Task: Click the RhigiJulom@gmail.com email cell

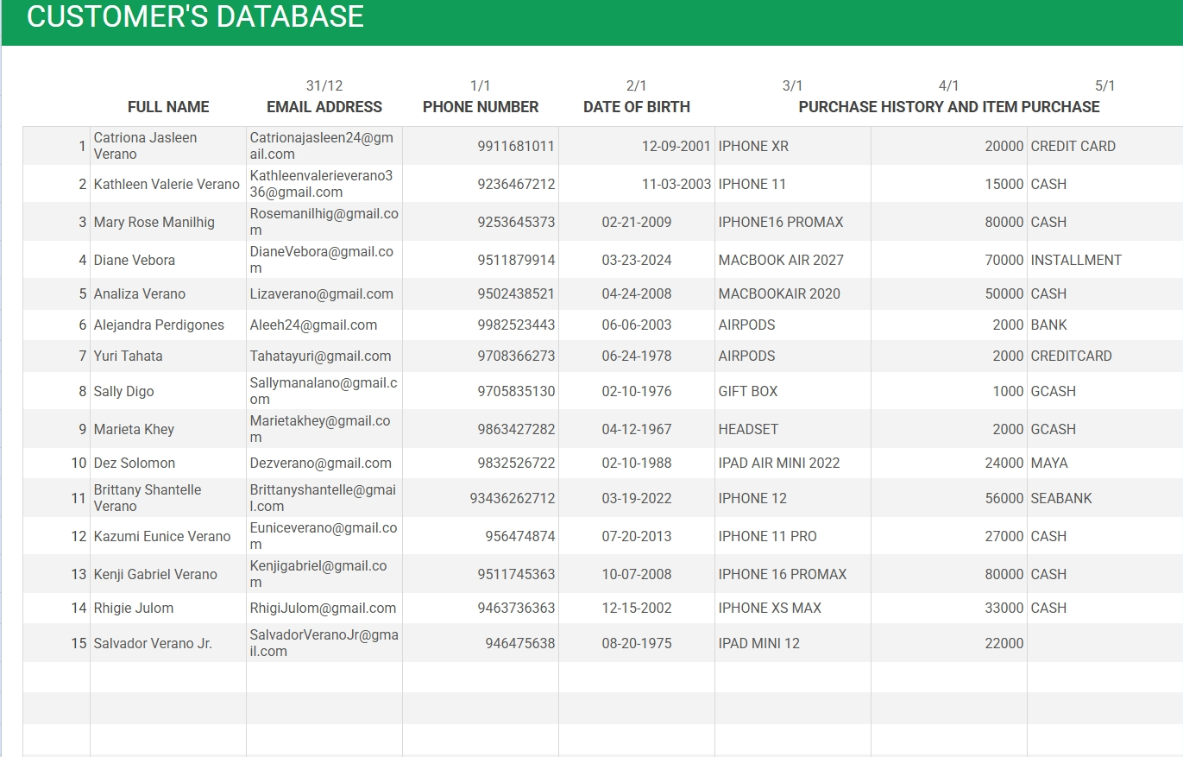Action: click(324, 608)
